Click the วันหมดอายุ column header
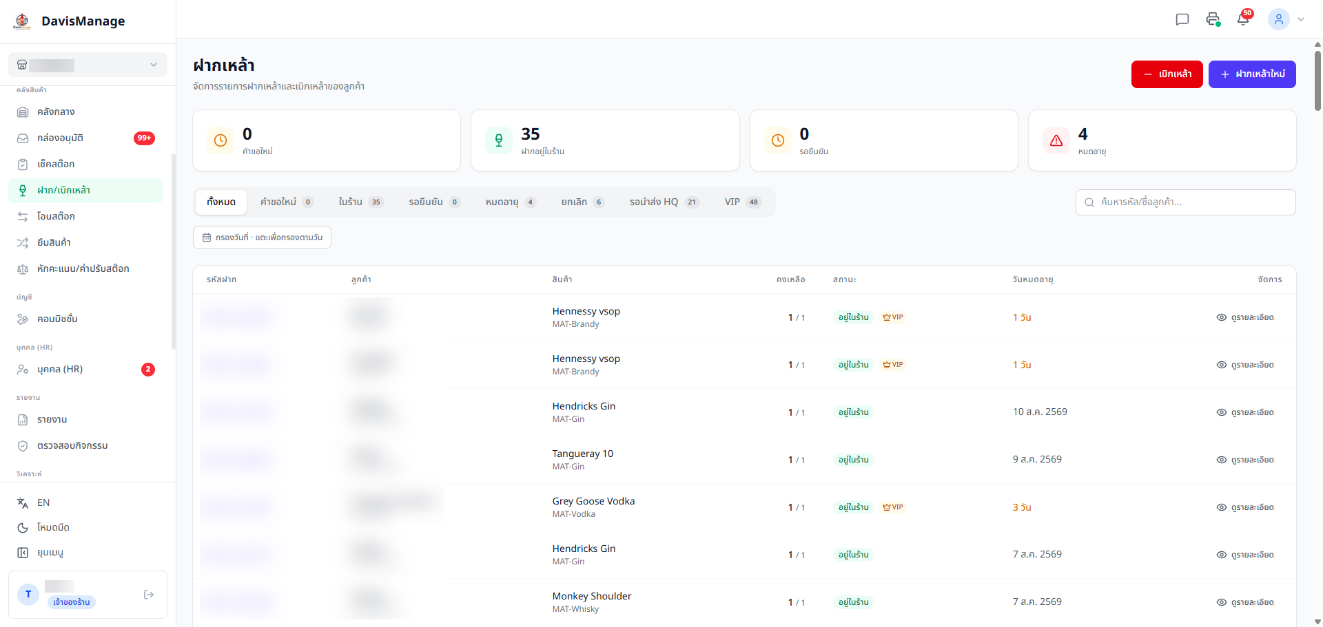The height and width of the screenshot is (627, 1323). point(1033,279)
